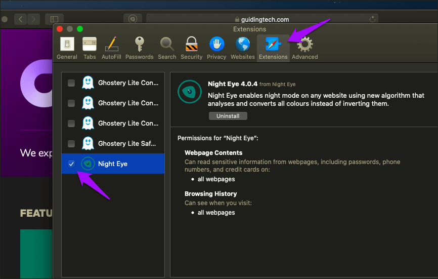The height and width of the screenshot is (279, 438).
Task: Open the AutoFill preferences pane
Action: [x=111, y=48]
